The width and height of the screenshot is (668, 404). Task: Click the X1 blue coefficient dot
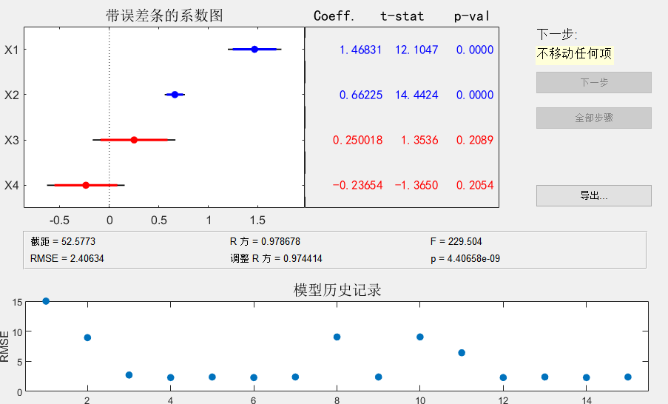pos(254,50)
